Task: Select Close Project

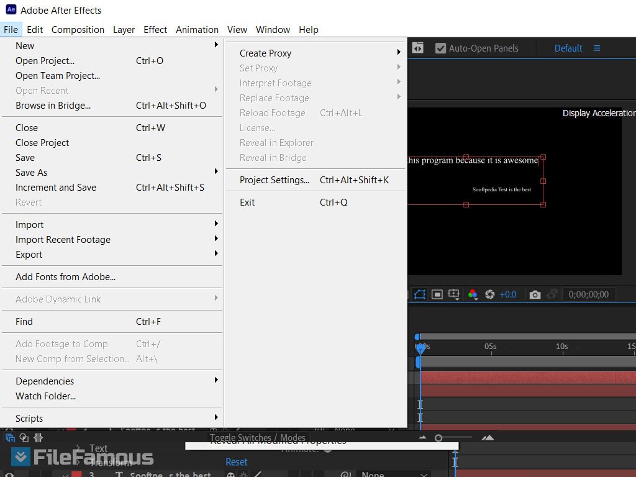Action: 112,143
